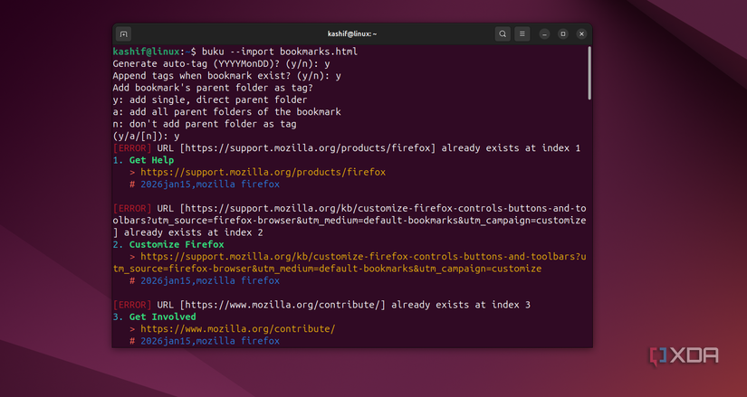Click the y: add single parent folder line
The image size is (747, 397).
coord(210,100)
